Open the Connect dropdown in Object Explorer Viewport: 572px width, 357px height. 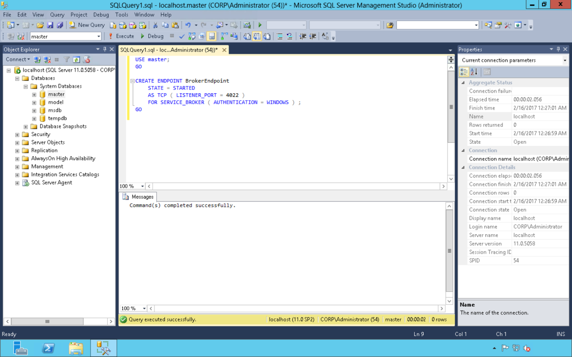click(x=18, y=59)
